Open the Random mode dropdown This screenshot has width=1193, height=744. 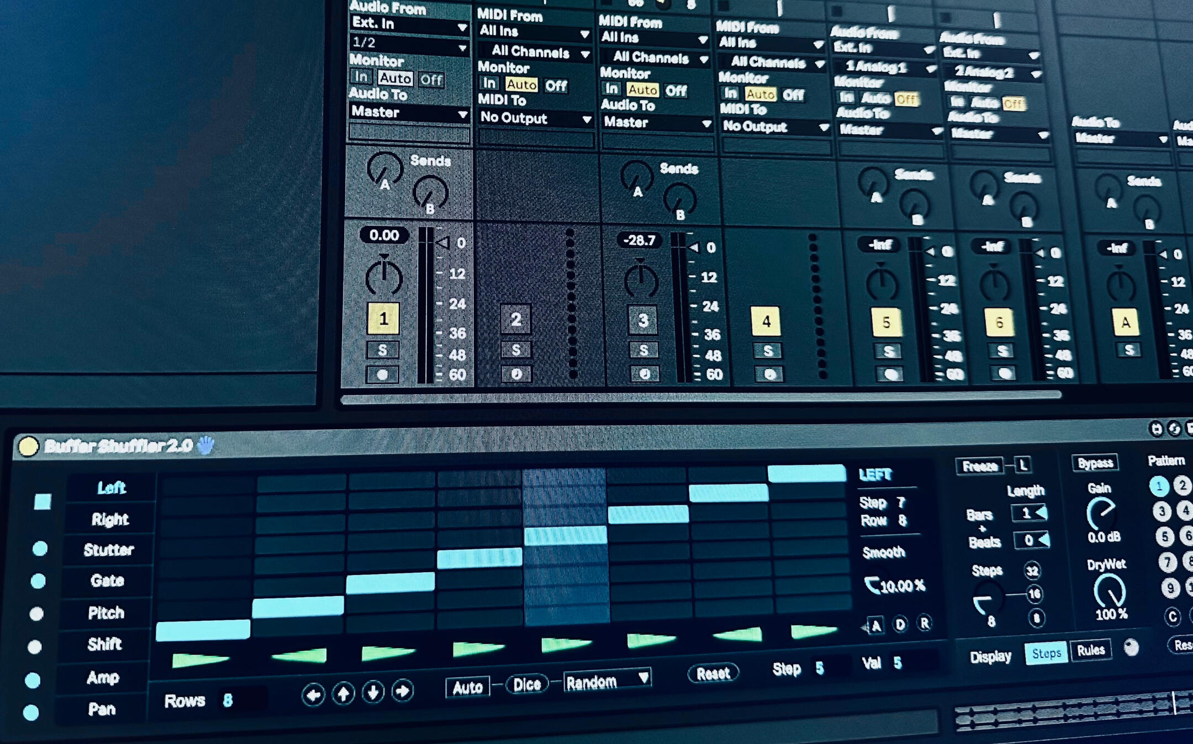point(606,682)
